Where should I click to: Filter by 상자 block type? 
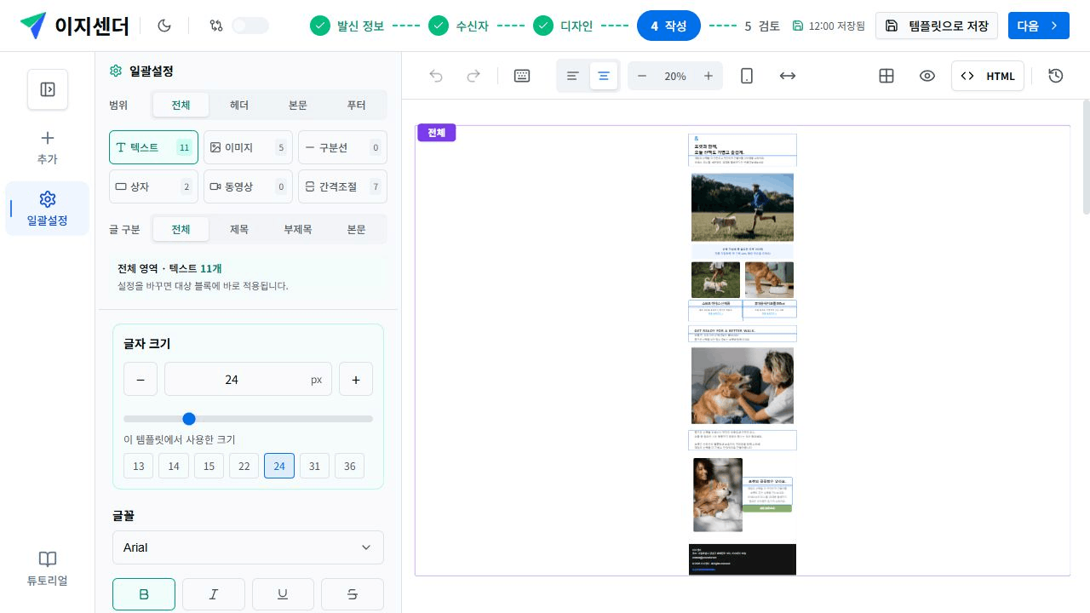pyautogui.click(x=153, y=186)
